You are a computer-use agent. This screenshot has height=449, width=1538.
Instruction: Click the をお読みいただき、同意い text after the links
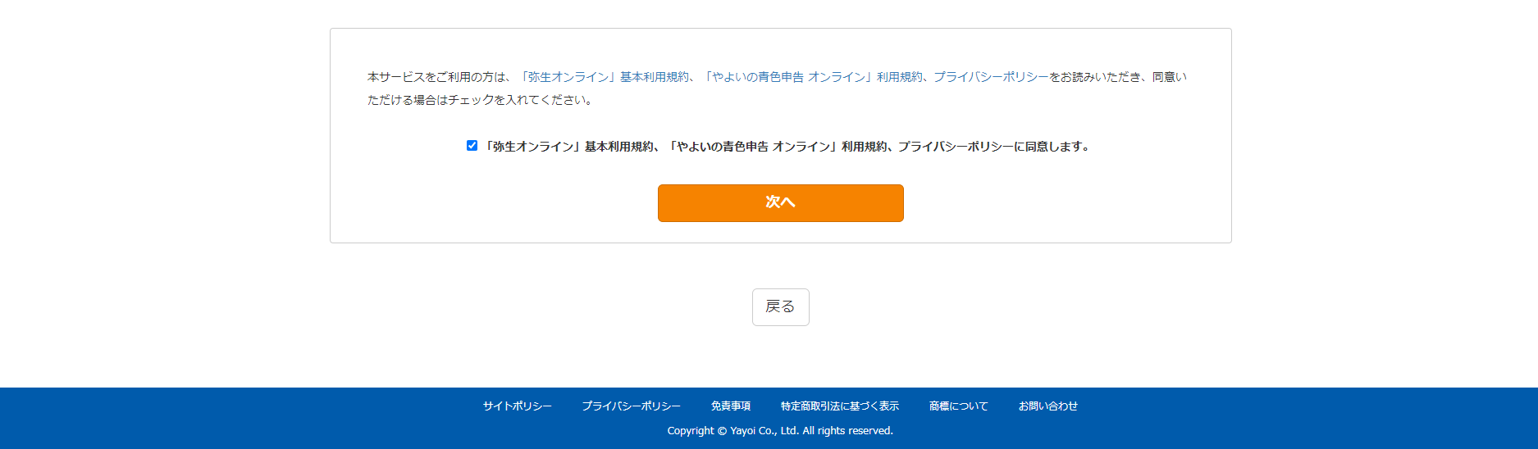[x=1118, y=77]
